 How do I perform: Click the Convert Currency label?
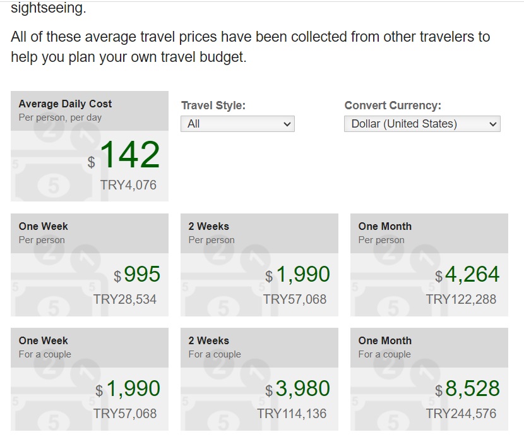coord(393,106)
